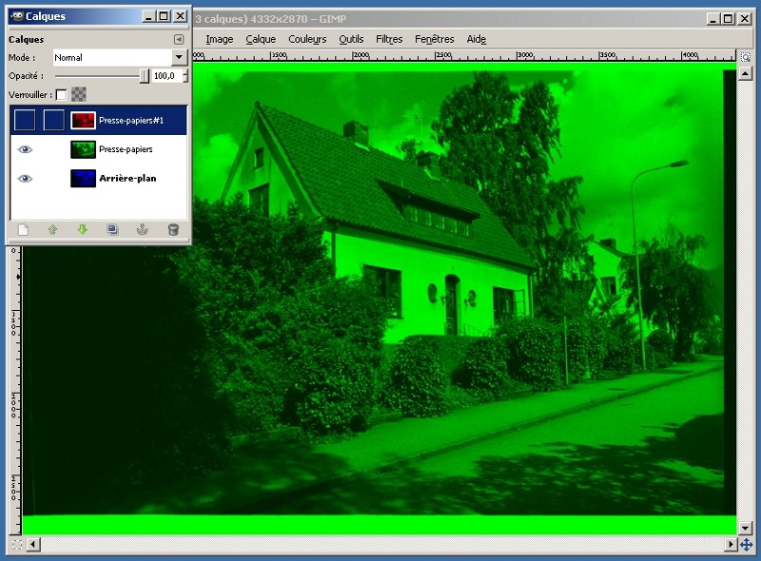Show the Presse-papiers#1 layer
Screen dimensions: 761x561
(26, 120)
